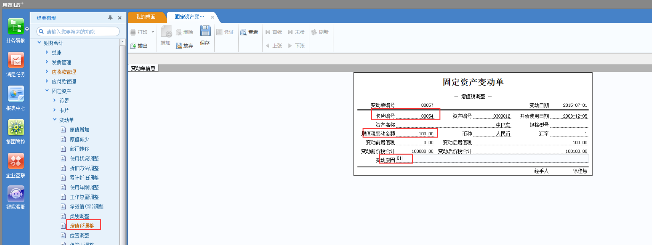Image resolution: width=652 pixels, height=245 pixels.
Task: Expand the 卡片 tree node
Action: tap(54, 110)
